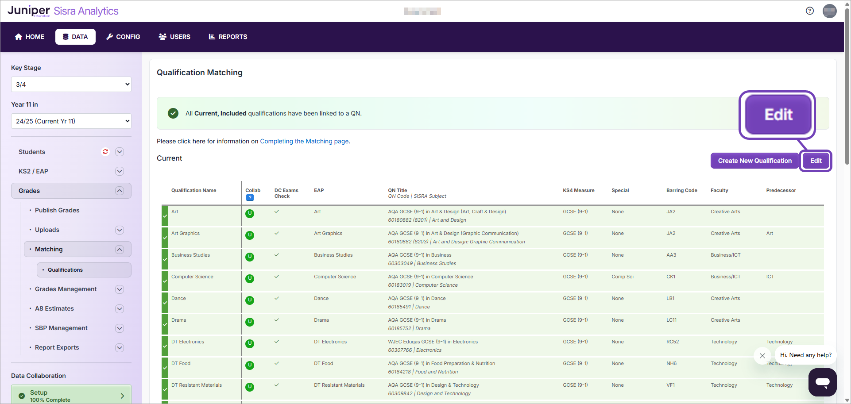This screenshot has width=851, height=404.
Task: Open the Key Stage dropdown
Action: [71, 84]
